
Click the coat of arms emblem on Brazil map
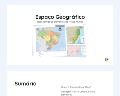point(60,28)
